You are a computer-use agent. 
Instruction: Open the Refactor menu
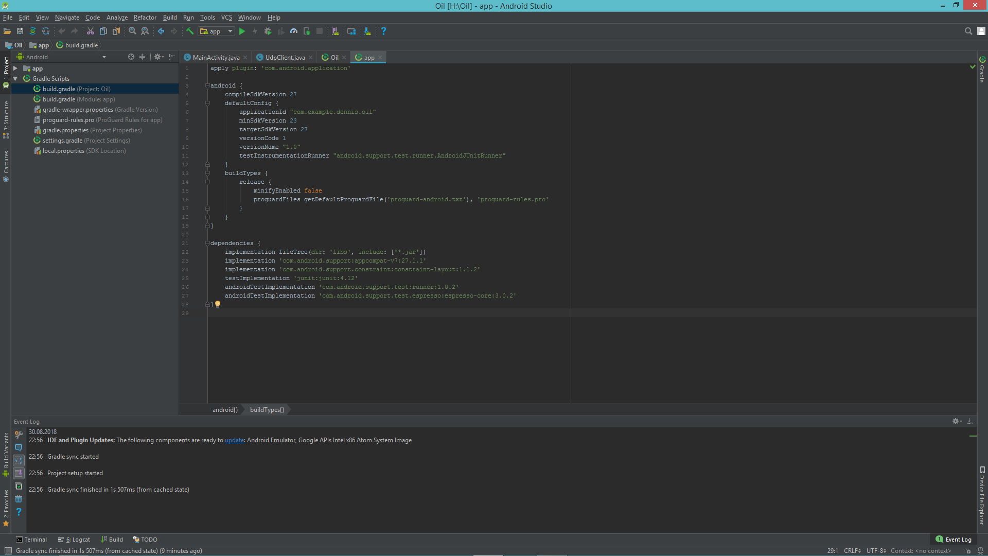145,18
